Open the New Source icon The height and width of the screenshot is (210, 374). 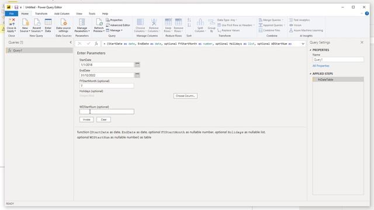pos(25,22)
